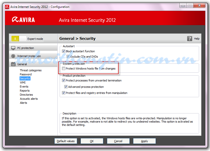The height and width of the screenshot is (151, 210).
Task: Uncheck Block autostart function
Action: click(64, 51)
